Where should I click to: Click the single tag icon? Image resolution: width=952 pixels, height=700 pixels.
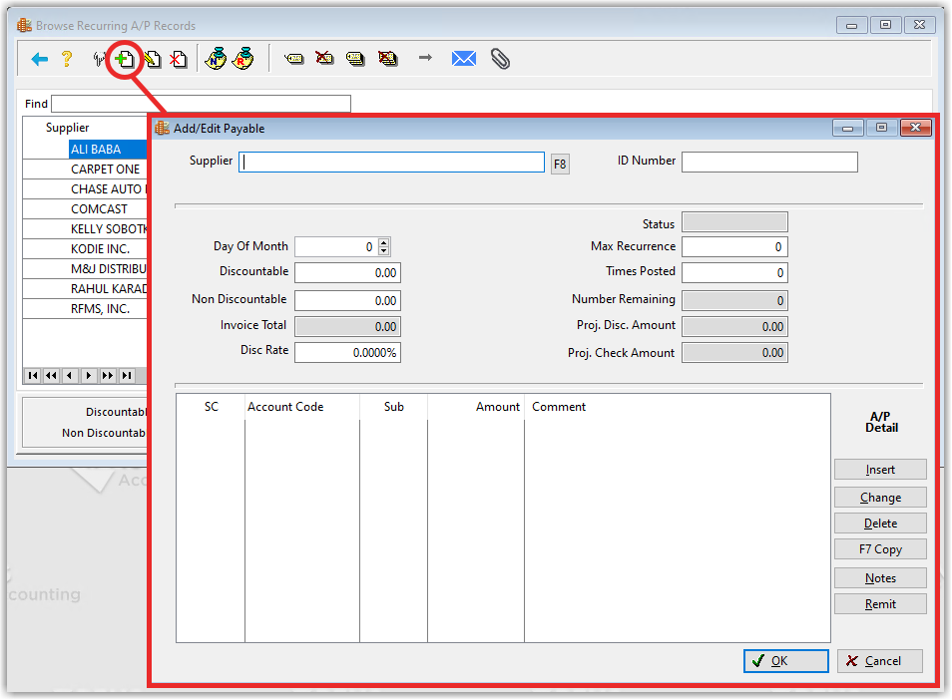tap(293, 58)
